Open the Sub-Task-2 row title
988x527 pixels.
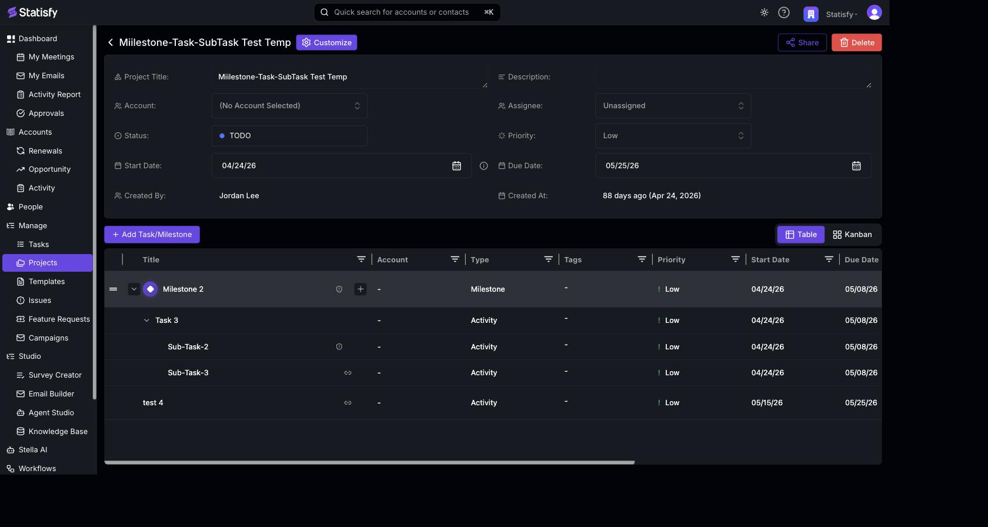pyautogui.click(x=188, y=347)
